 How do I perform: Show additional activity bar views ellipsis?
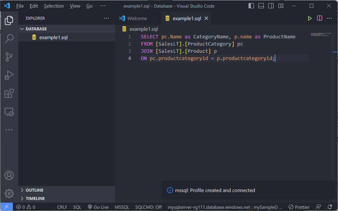click(9, 130)
